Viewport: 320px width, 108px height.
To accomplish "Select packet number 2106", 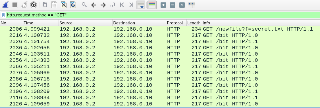I will (x=160, y=92).
